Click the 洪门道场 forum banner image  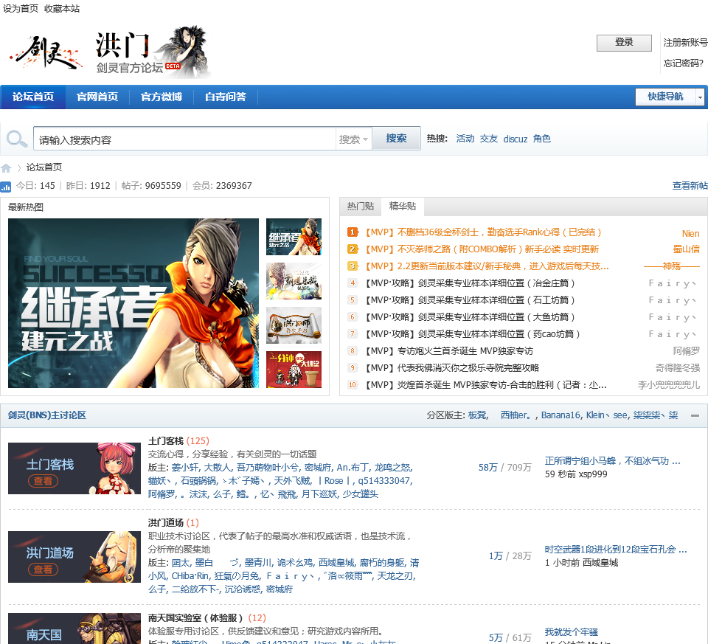click(74, 557)
